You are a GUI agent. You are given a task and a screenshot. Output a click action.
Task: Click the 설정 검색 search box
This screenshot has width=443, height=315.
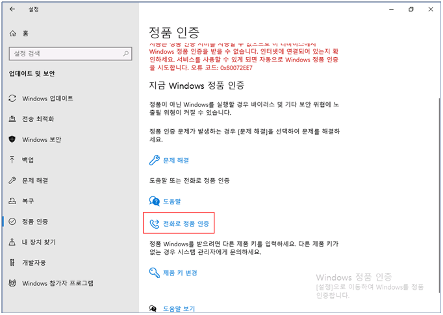click(70, 53)
